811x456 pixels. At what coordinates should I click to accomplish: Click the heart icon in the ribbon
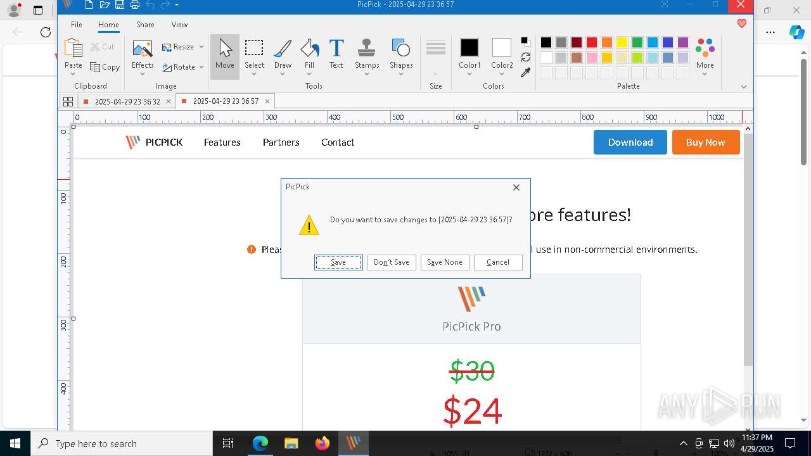pyautogui.click(x=742, y=23)
